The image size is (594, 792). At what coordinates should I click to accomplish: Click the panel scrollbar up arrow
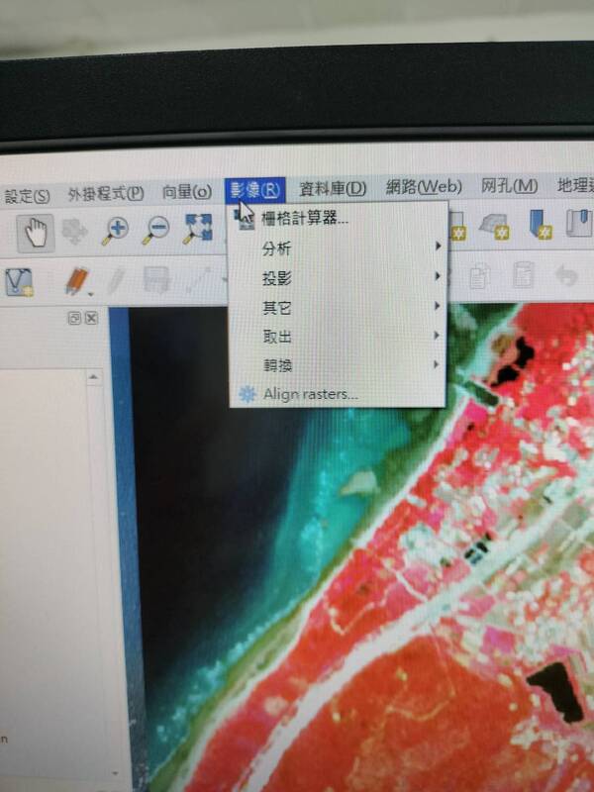(x=95, y=377)
